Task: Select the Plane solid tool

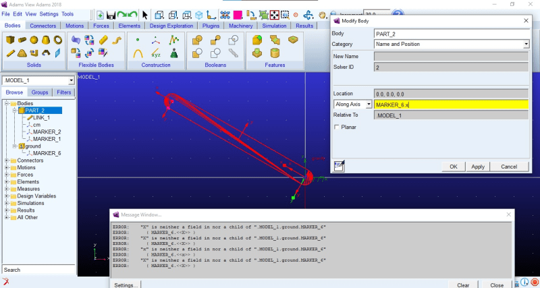Action: click(57, 53)
